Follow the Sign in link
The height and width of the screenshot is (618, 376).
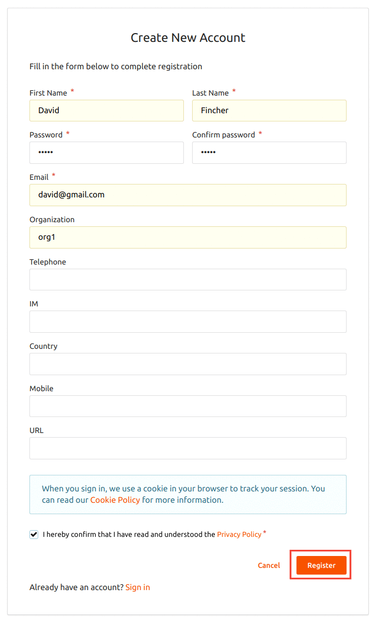click(x=137, y=588)
